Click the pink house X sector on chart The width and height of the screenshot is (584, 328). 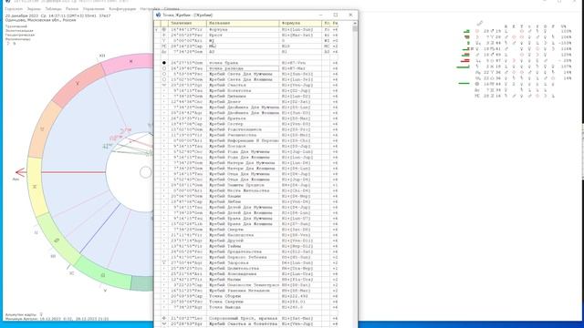[127, 63]
